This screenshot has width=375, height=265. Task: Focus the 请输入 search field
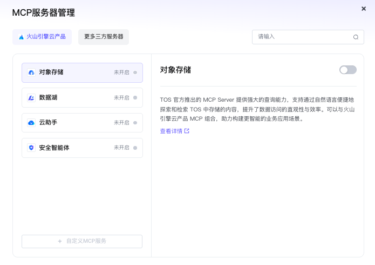[308, 37]
